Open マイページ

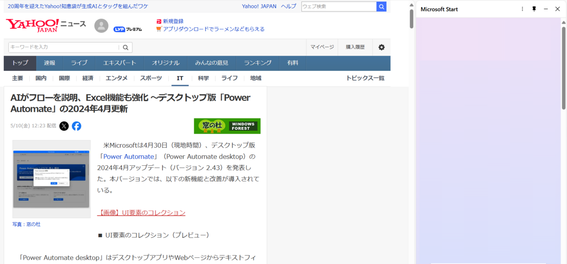(322, 47)
